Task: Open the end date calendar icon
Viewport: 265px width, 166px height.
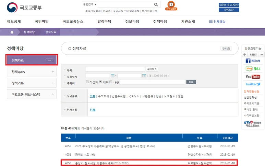Action: pos(144,75)
